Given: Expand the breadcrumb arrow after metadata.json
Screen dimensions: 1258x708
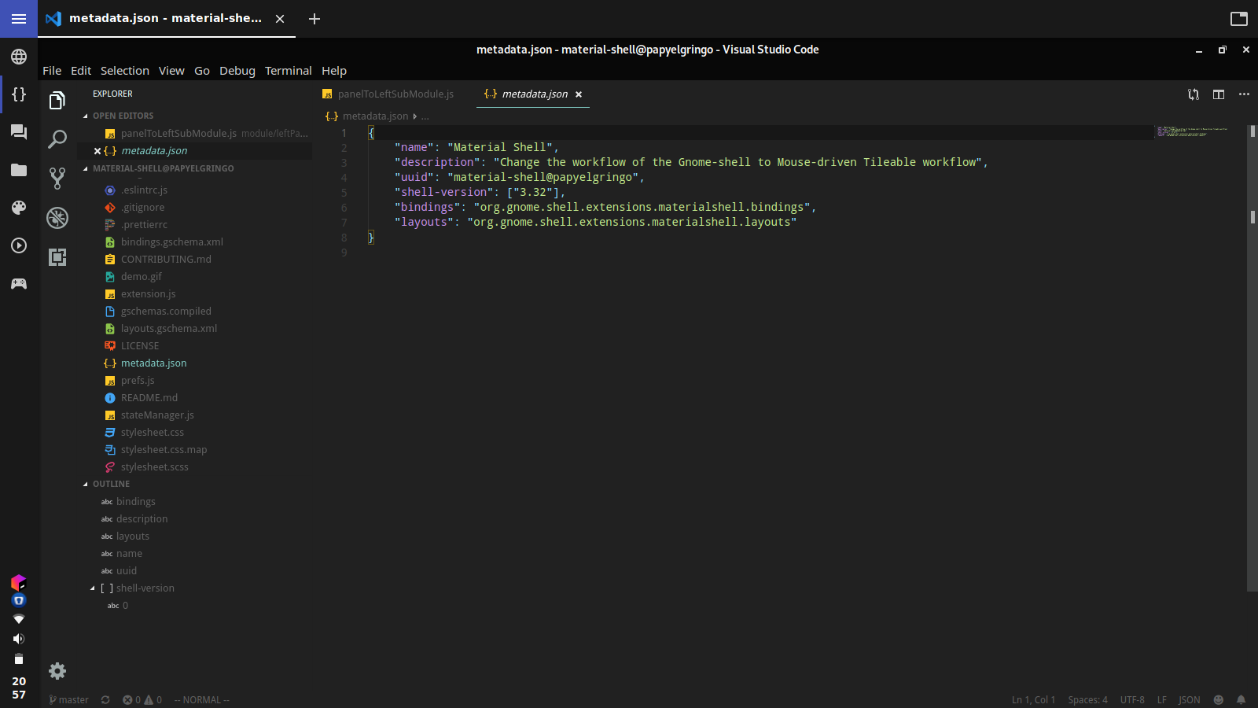Looking at the screenshot, I should pos(415,116).
